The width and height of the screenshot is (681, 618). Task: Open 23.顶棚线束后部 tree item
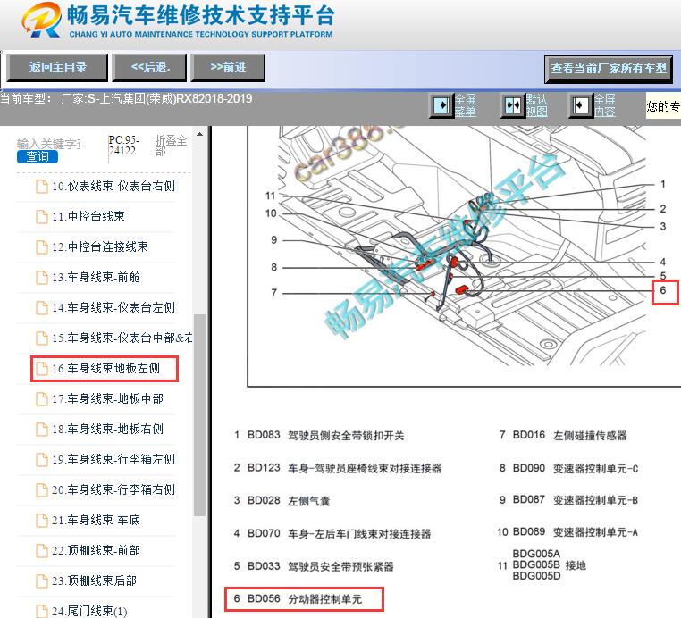[94, 581]
